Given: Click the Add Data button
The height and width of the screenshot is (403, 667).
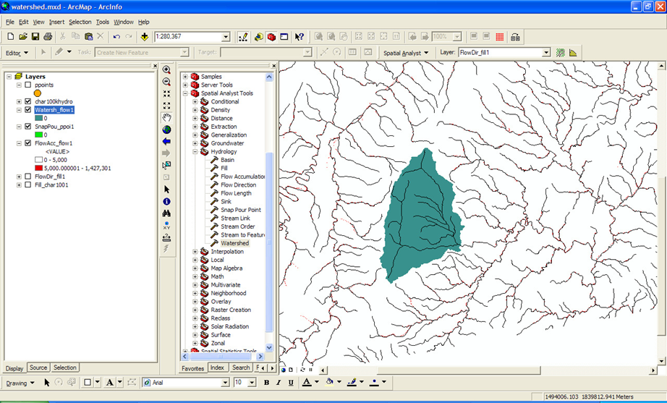Looking at the screenshot, I should coord(144,37).
